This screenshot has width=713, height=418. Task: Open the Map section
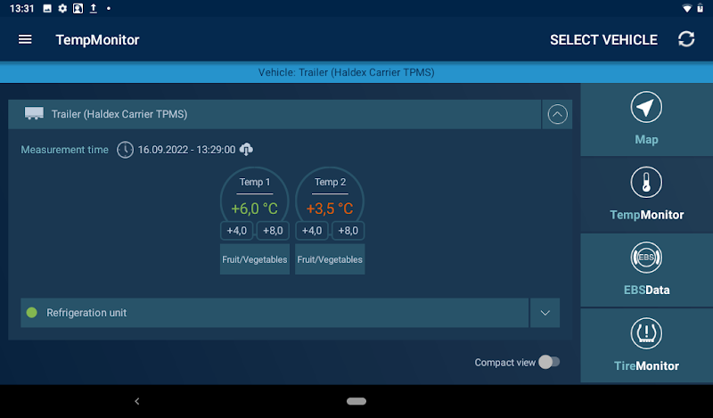646,119
